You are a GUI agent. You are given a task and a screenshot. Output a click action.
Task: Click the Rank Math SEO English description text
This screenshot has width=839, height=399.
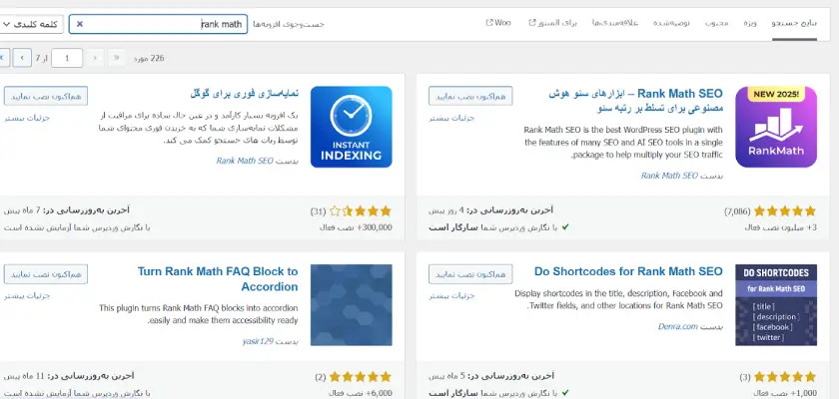pos(623,142)
